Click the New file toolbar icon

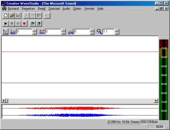point(6,15)
